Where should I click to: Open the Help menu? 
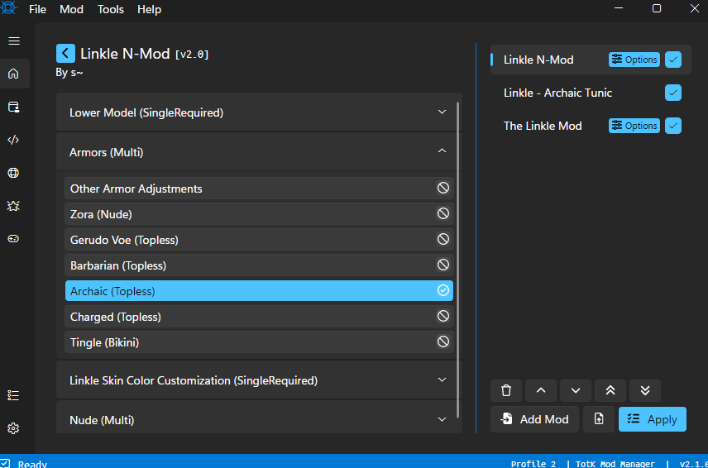point(149,9)
